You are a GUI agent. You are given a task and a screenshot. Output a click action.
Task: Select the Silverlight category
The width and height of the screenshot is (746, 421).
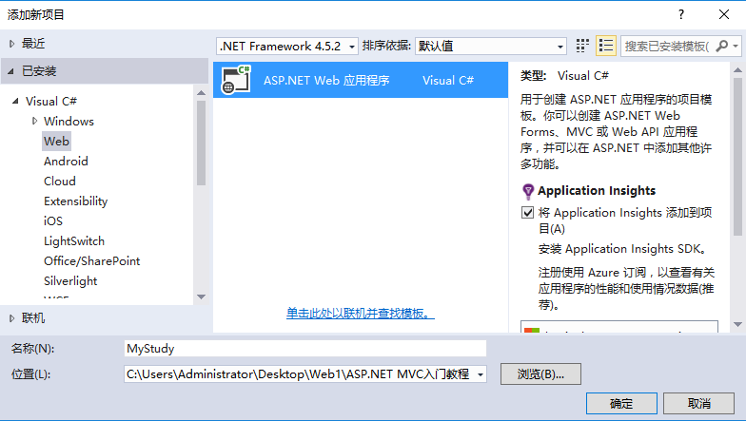[x=70, y=281]
